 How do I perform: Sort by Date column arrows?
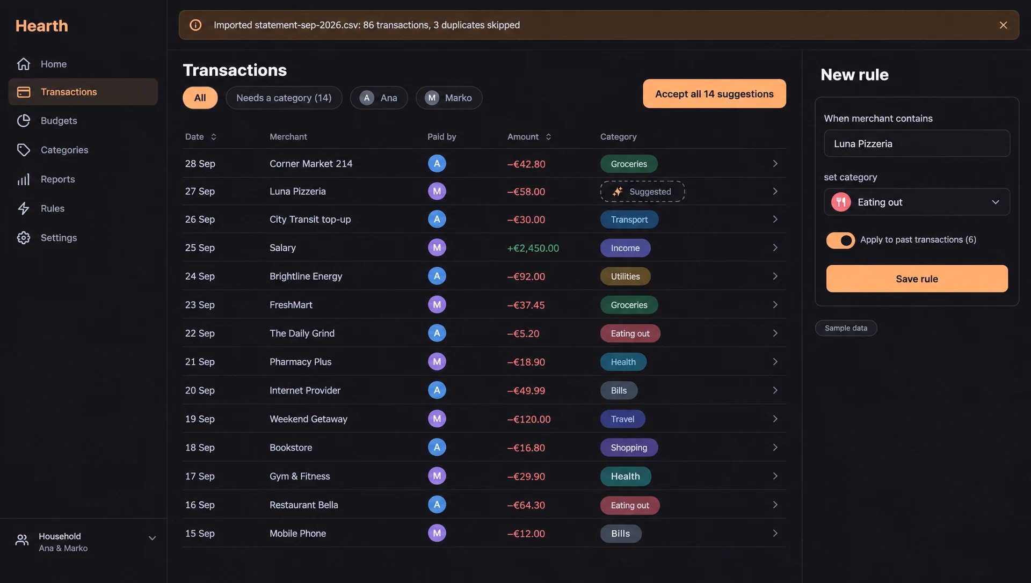[x=214, y=137]
